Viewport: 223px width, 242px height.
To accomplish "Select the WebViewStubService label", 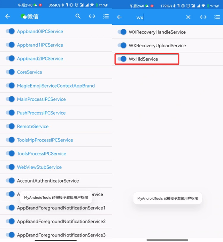I will click(39, 167).
